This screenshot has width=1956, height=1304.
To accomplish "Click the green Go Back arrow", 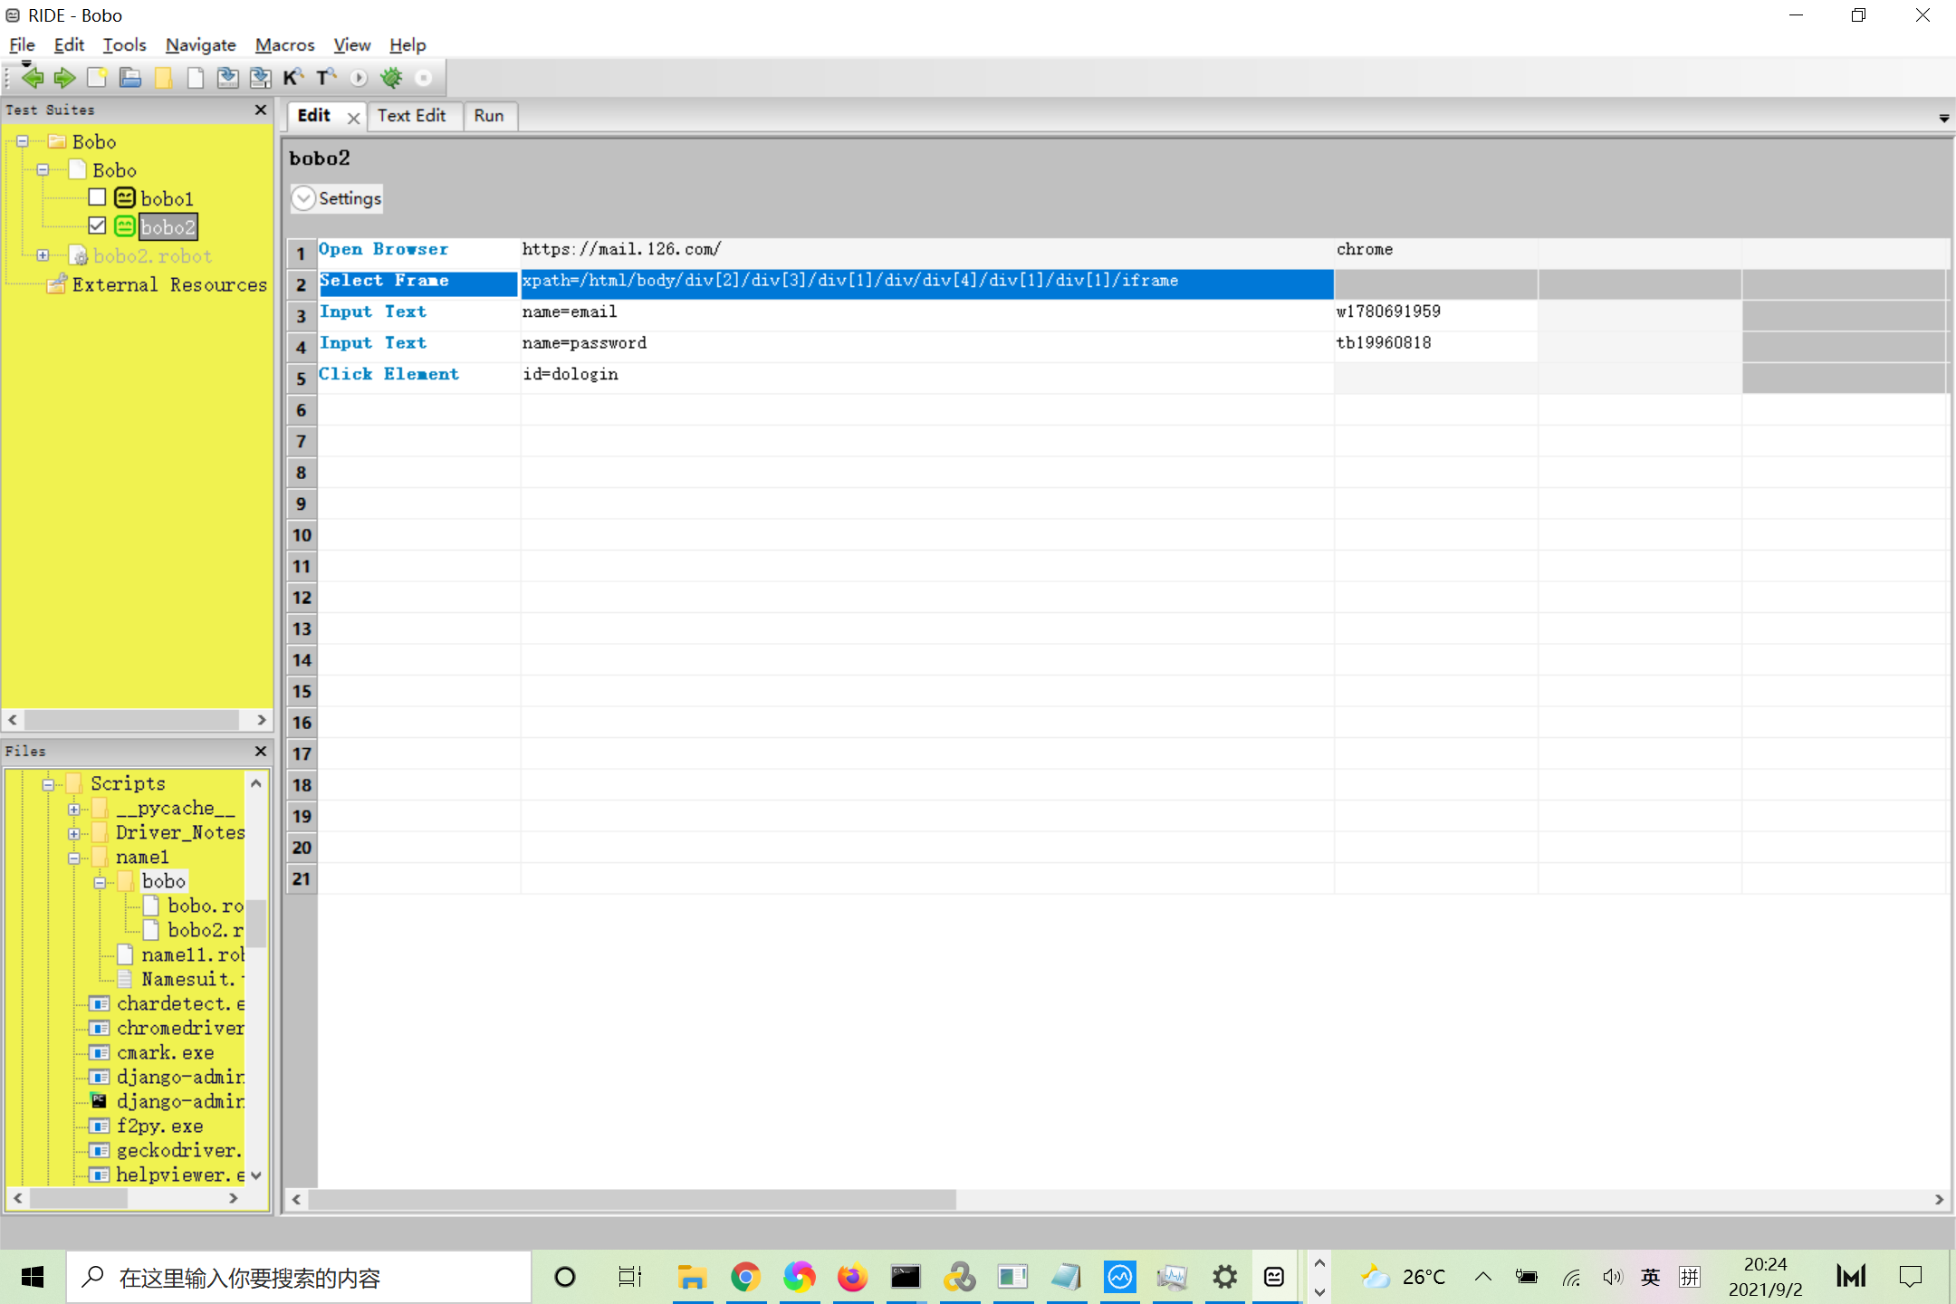I will pos(33,79).
